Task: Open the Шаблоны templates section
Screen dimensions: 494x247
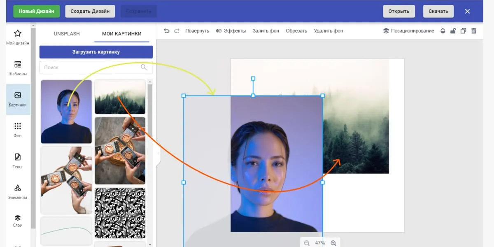Action: [x=18, y=68]
